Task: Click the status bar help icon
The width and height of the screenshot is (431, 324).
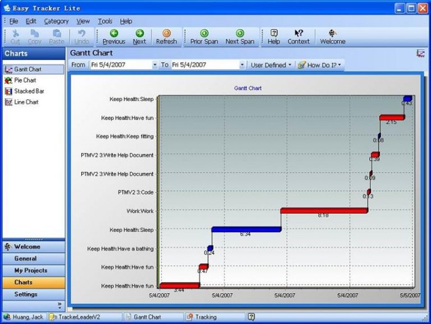Action: tap(251, 317)
